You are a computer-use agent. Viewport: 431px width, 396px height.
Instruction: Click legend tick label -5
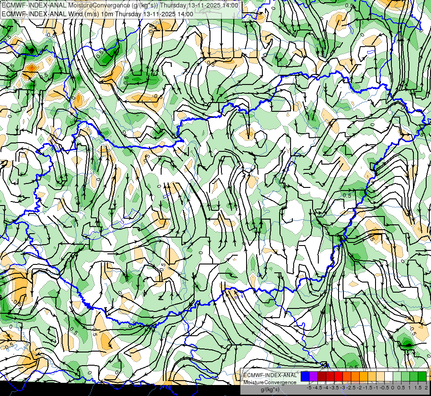click(x=309, y=388)
